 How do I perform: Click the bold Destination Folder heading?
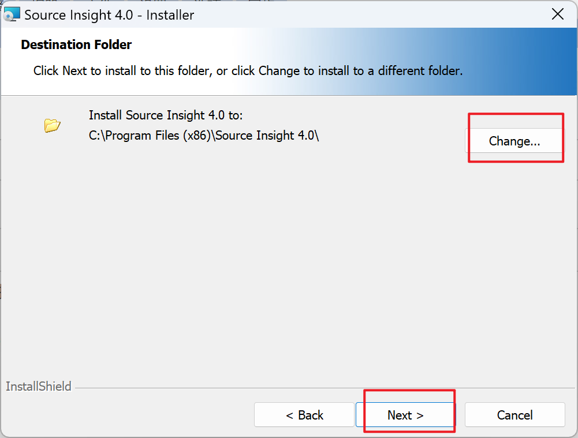[76, 44]
